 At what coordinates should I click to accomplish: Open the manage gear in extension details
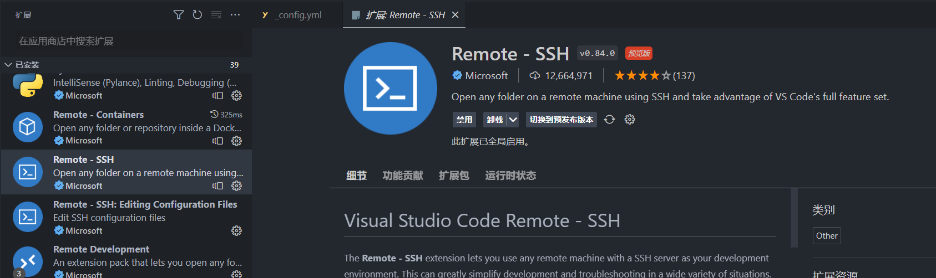click(630, 120)
